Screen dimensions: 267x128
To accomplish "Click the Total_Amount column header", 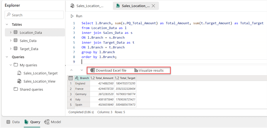I will click(102, 78).
